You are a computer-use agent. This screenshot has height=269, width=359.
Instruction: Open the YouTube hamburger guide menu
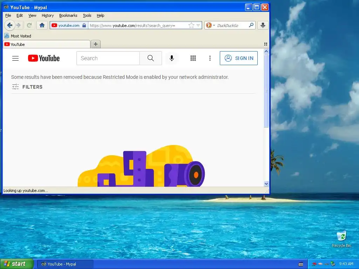(15, 58)
